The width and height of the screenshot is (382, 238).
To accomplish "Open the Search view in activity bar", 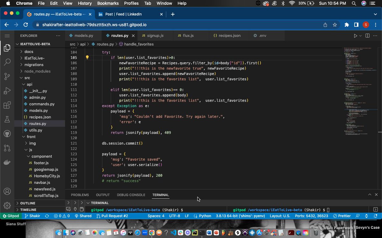I will click(7, 62).
